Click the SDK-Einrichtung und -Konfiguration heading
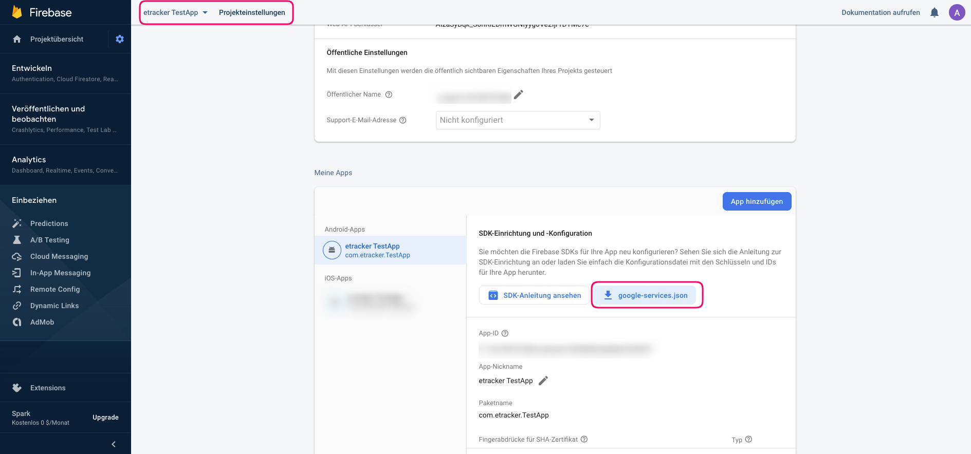The height and width of the screenshot is (454, 971). coord(535,233)
